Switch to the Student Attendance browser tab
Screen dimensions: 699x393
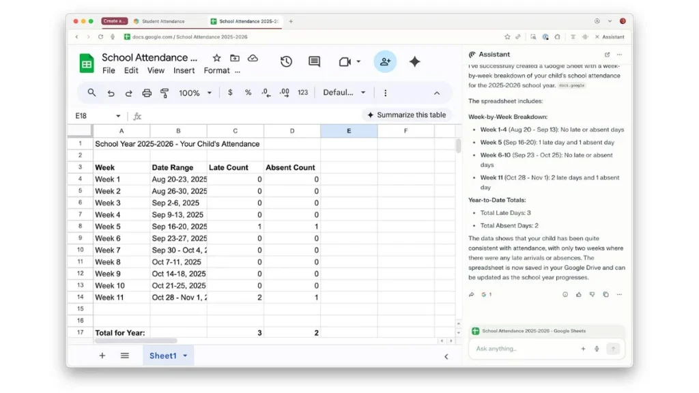167,21
